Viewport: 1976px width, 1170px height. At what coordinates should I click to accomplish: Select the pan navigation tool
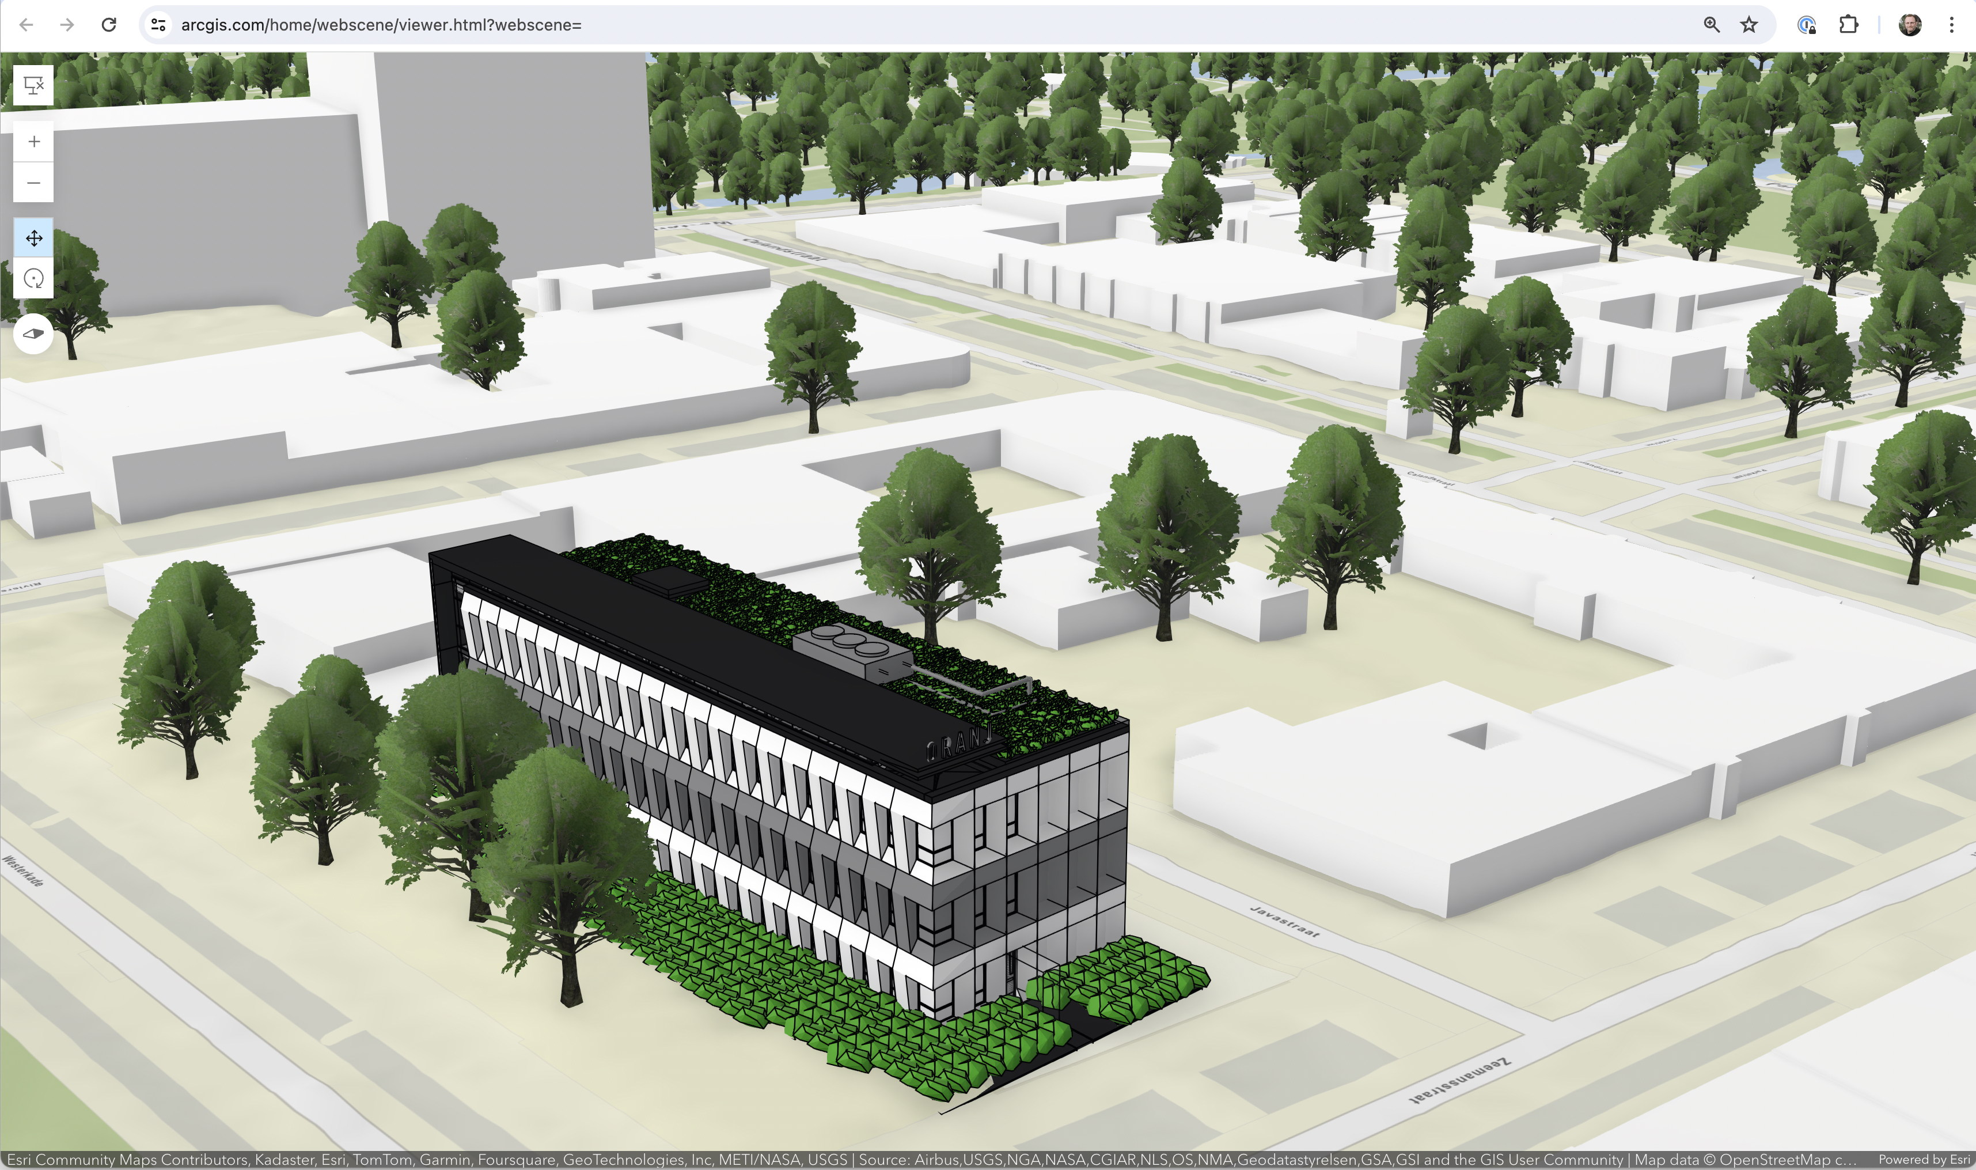tap(33, 238)
